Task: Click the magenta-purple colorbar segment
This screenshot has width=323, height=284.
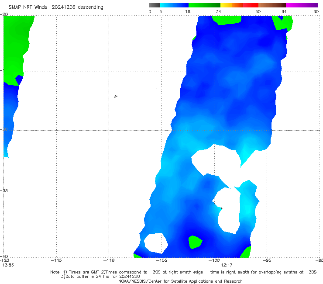Action: pyautogui.click(x=302, y=5)
